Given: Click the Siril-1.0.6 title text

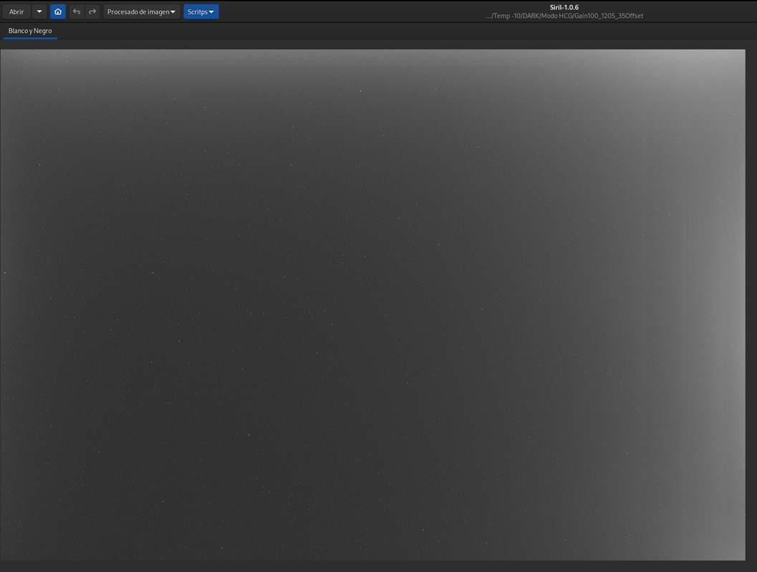Looking at the screenshot, I should click(564, 7).
